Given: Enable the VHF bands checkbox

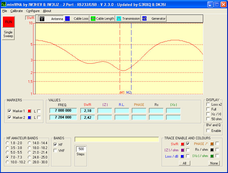Looking at the screenshot, I should tap(55, 150).
